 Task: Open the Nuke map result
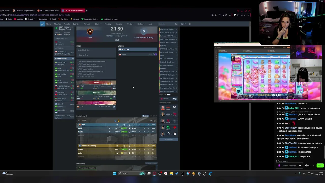[x=96, y=85]
